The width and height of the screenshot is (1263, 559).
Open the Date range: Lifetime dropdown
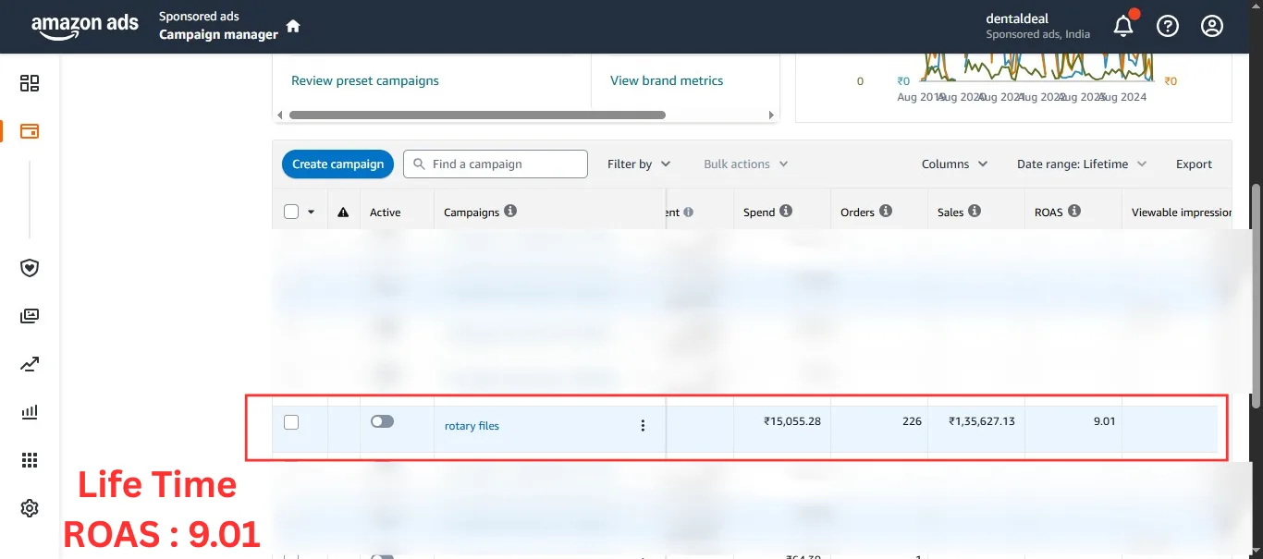point(1082,164)
